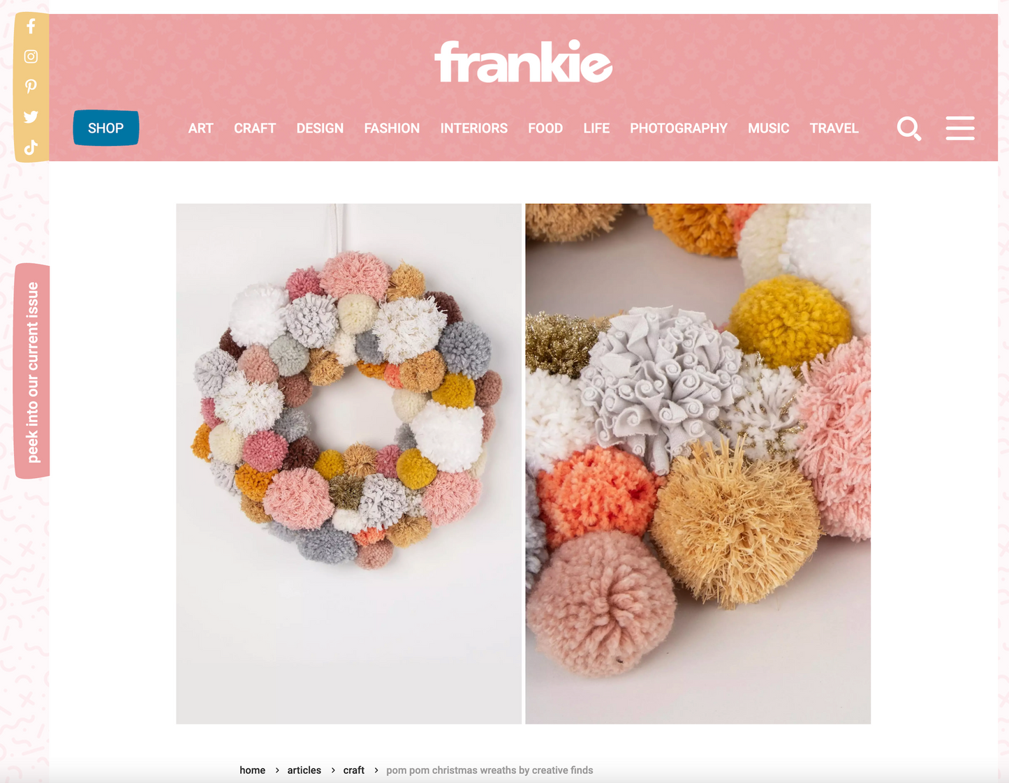Open the CRAFT section
The height and width of the screenshot is (783, 1009).
[255, 128]
